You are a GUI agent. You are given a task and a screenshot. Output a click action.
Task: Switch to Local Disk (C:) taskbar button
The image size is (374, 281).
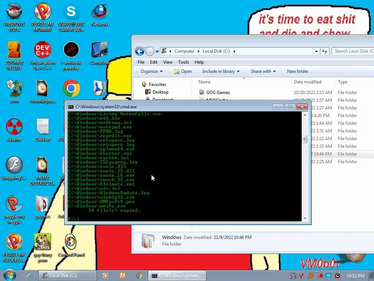(68, 276)
